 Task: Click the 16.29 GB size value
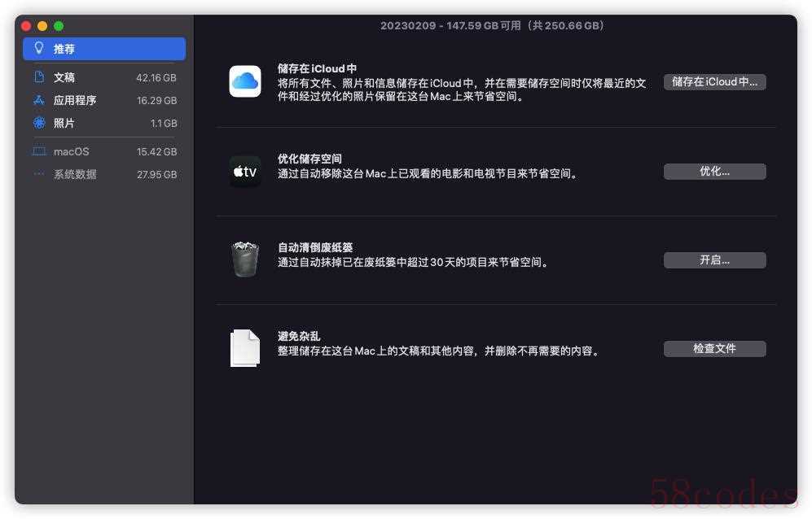pyautogui.click(x=156, y=100)
